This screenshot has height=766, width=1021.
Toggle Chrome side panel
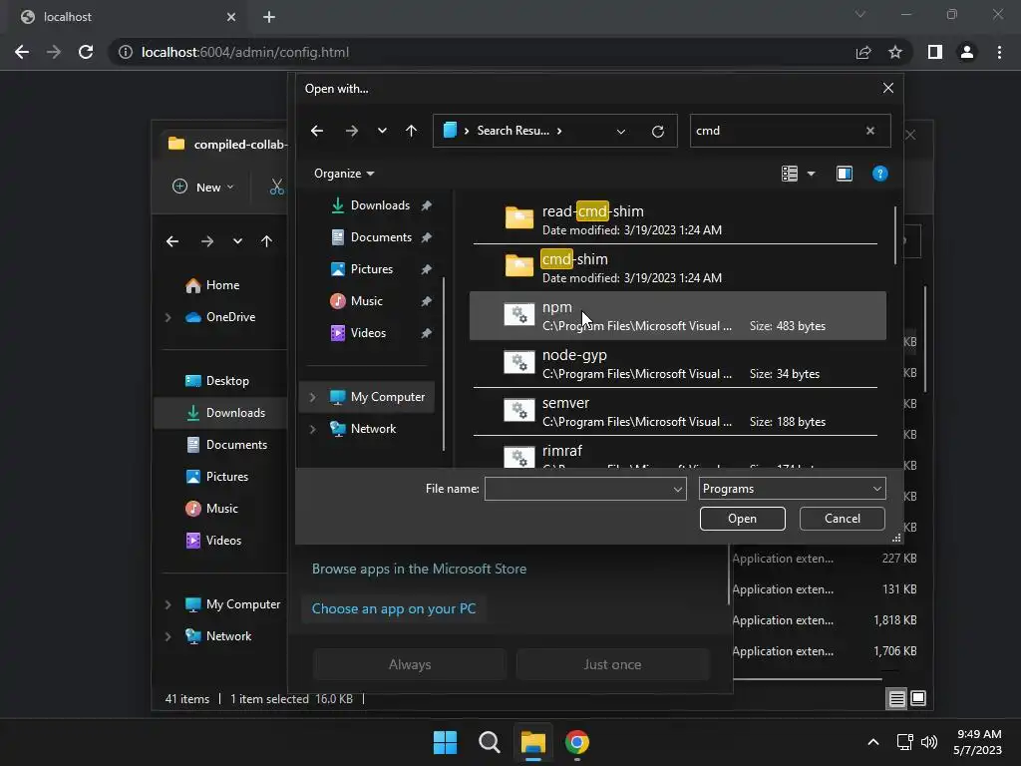pos(935,52)
